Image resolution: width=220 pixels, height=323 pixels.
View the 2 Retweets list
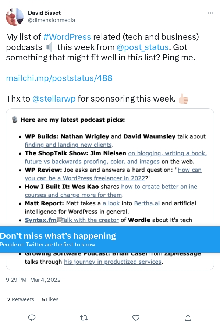(21, 299)
